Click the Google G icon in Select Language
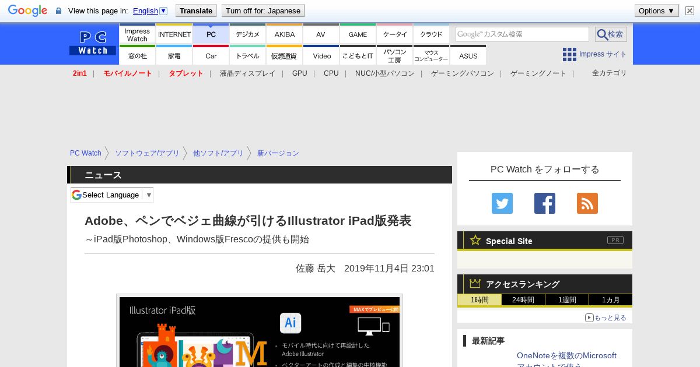Image resolution: width=700 pixels, height=367 pixels. click(76, 195)
